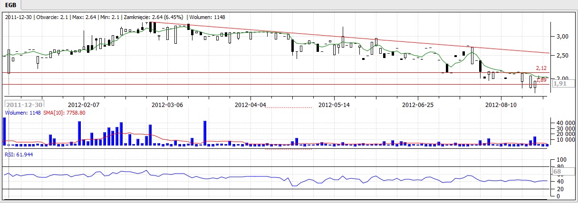The height and width of the screenshot is (204, 578).
Task: Click the 2012-03-06 date axis label
Action: click(167, 104)
